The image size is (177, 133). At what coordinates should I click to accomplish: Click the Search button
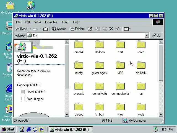pyautogui.click(x=59, y=29)
